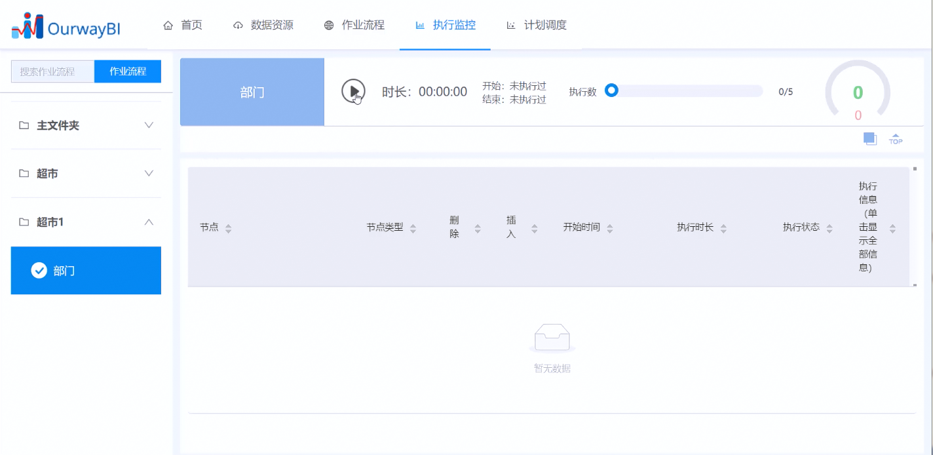Click the table vertical scrollbar
The height and width of the screenshot is (455, 933).
[915, 227]
